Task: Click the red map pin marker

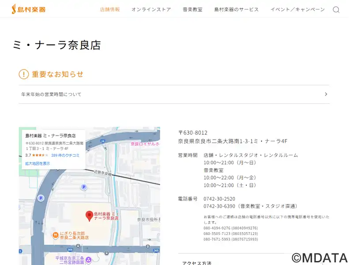Action: pos(90,216)
